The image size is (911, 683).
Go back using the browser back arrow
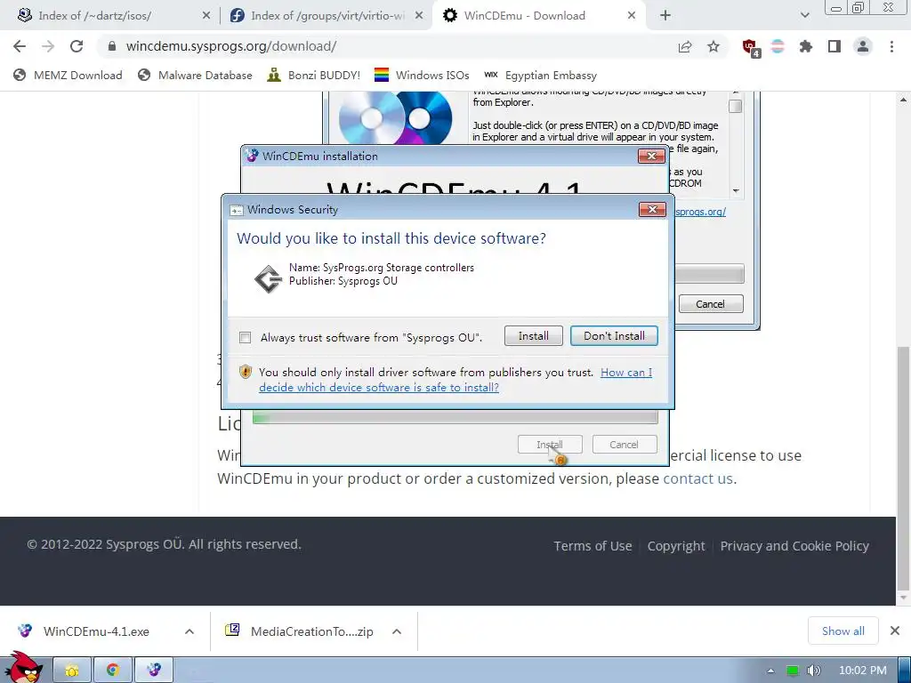point(20,46)
